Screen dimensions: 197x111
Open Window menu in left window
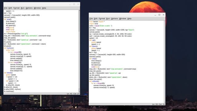(37, 8)
